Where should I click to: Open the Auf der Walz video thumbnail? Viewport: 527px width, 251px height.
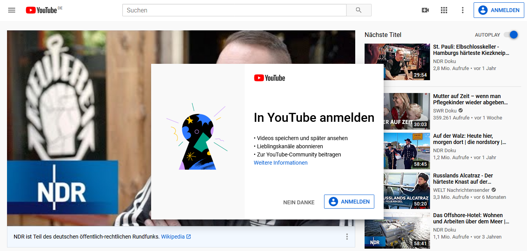[x=407, y=151]
